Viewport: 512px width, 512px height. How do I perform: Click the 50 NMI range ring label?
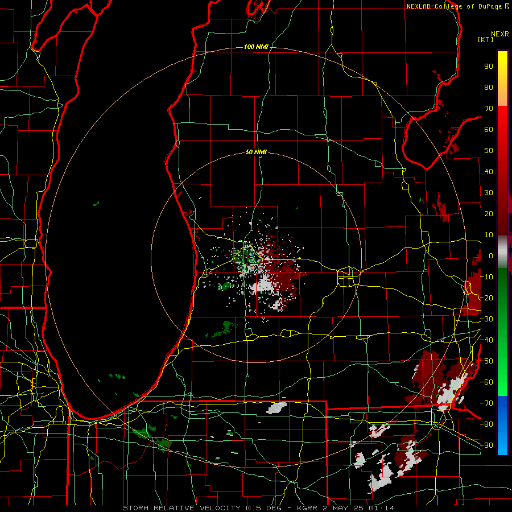click(256, 152)
